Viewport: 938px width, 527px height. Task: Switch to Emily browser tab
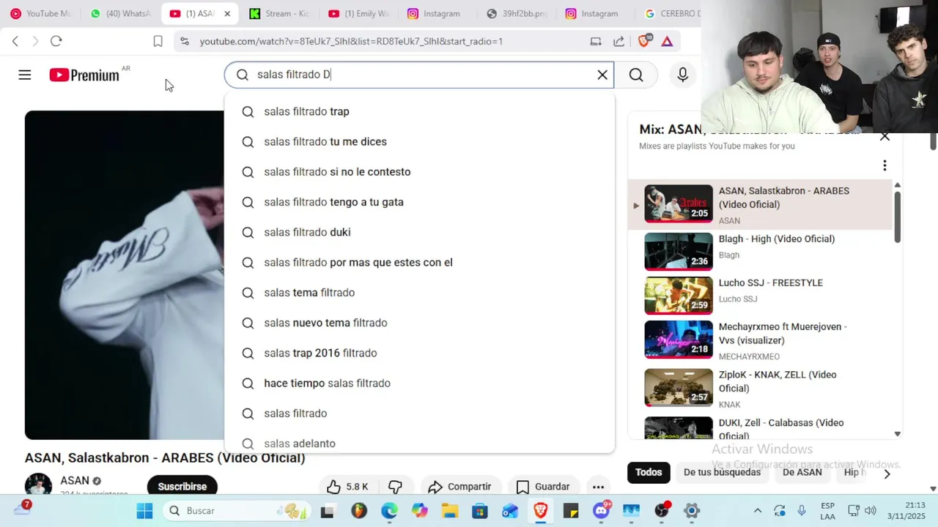360,13
